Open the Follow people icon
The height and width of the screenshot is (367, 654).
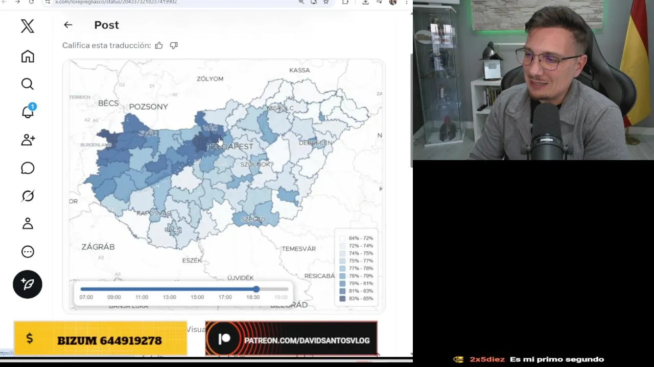(28, 140)
